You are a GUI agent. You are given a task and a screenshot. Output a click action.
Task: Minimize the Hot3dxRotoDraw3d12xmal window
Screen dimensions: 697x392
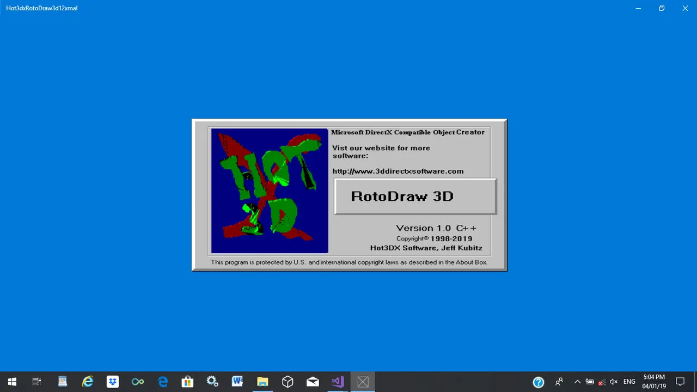click(638, 8)
